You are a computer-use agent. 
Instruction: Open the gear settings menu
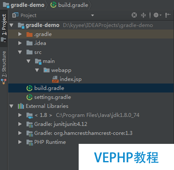coord(157,15)
